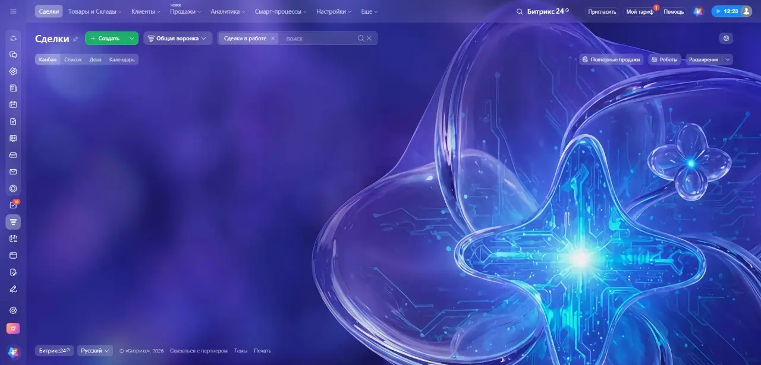This screenshot has width=761, height=365.
Task: Select the highlighted CRM funnel sidebar icon
Action: pyautogui.click(x=13, y=222)
